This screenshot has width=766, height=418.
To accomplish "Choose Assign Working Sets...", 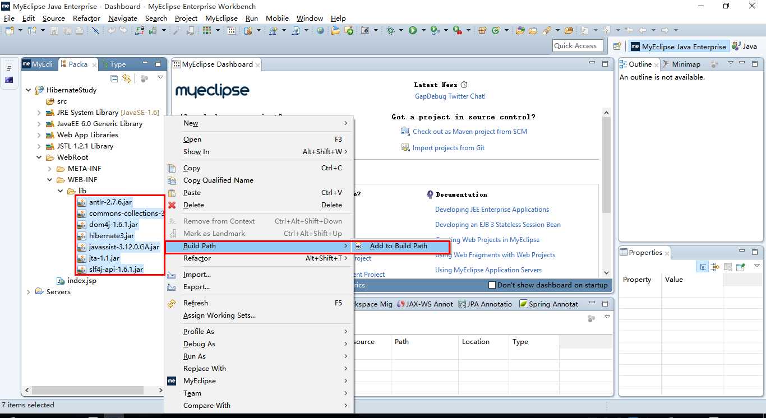I will tap(260, 315).
